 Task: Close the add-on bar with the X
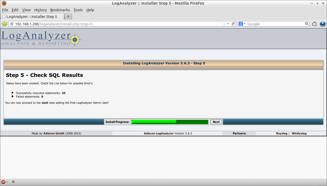tap(13, 182)
